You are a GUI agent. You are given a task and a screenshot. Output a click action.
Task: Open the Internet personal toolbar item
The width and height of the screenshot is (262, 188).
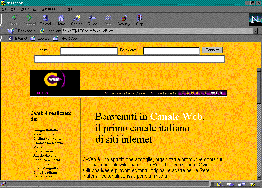(x=18, y=39)
